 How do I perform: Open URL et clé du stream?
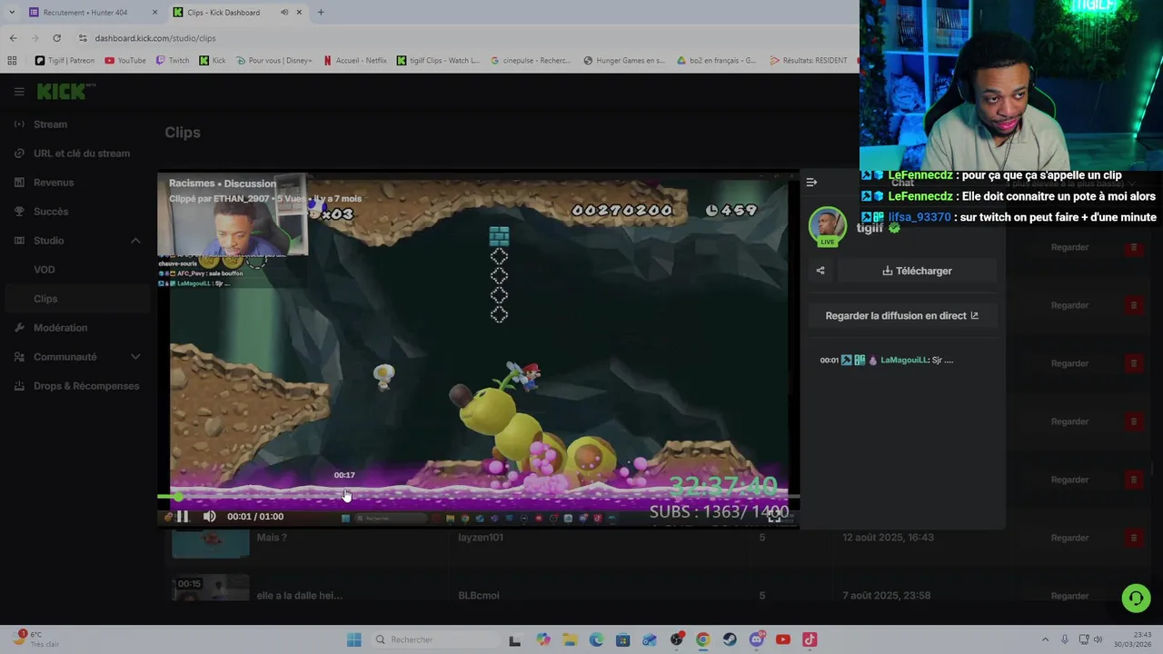point(75,154)
